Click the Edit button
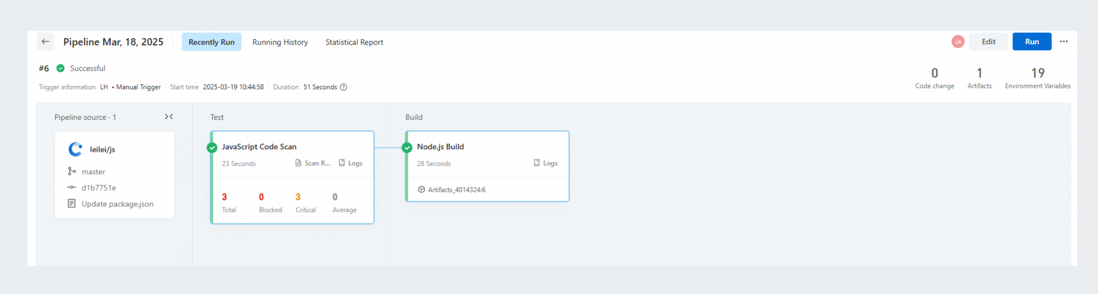Screen dimensions: 1098x294 point(988,42)
